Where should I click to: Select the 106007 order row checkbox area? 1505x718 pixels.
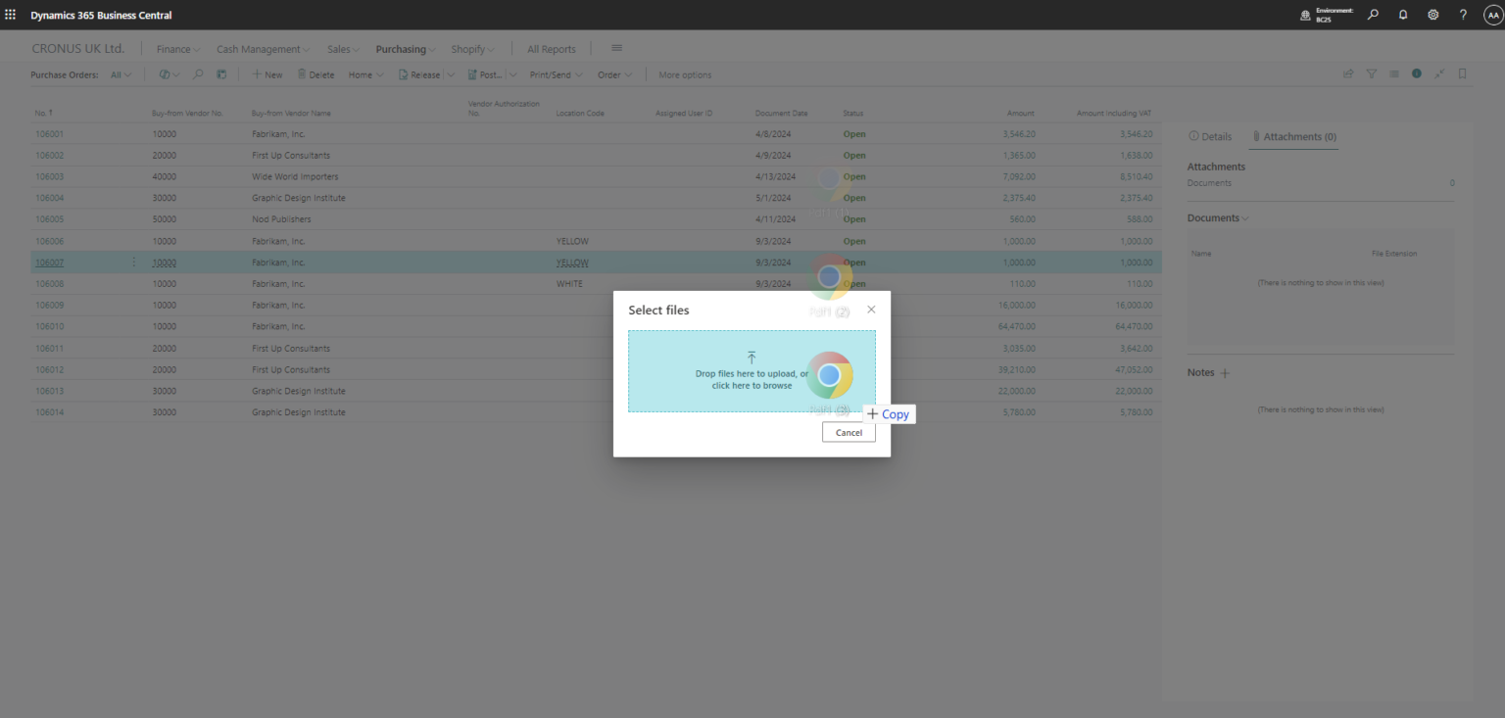[49, 262]
